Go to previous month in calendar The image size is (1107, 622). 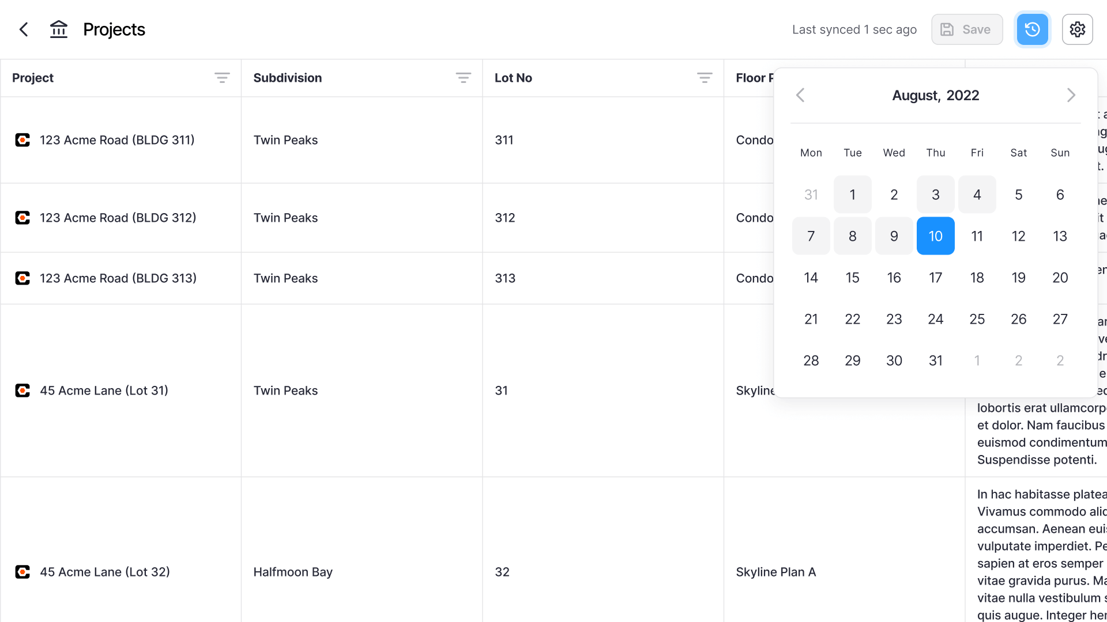click(x=800, y=95)
